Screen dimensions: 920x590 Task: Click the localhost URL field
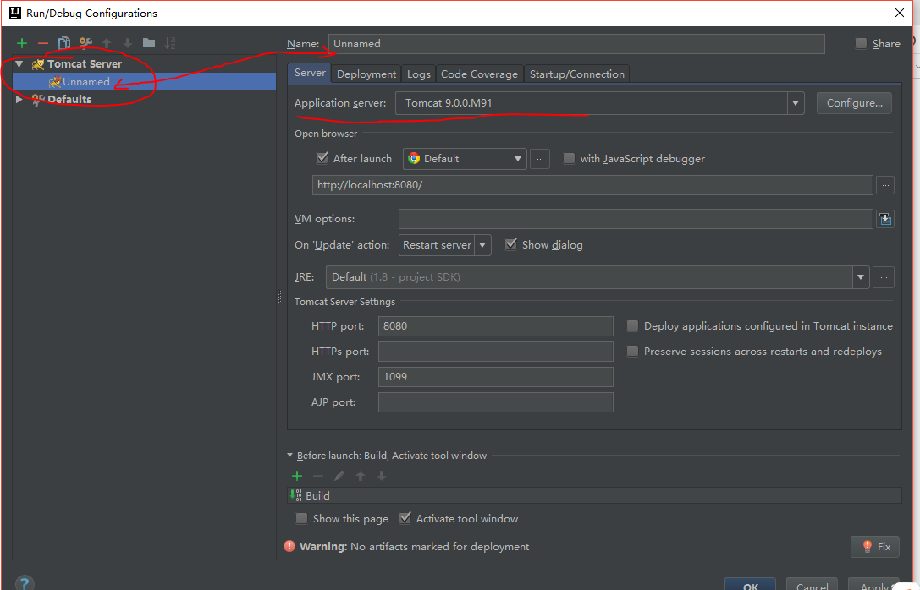(592, 185)
